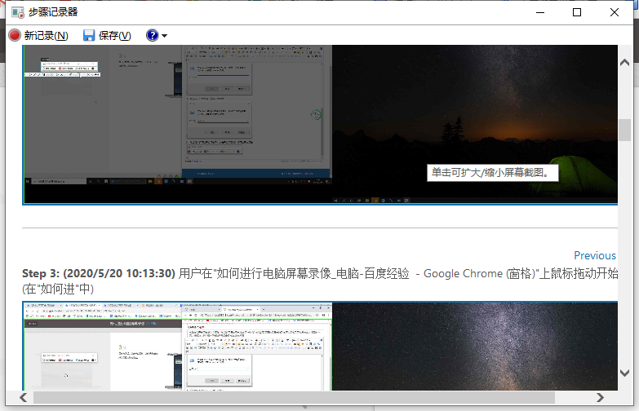Click the blue floppy disk save icon
The width and height of the screenshot is (639, 411).
coord(89,35)
